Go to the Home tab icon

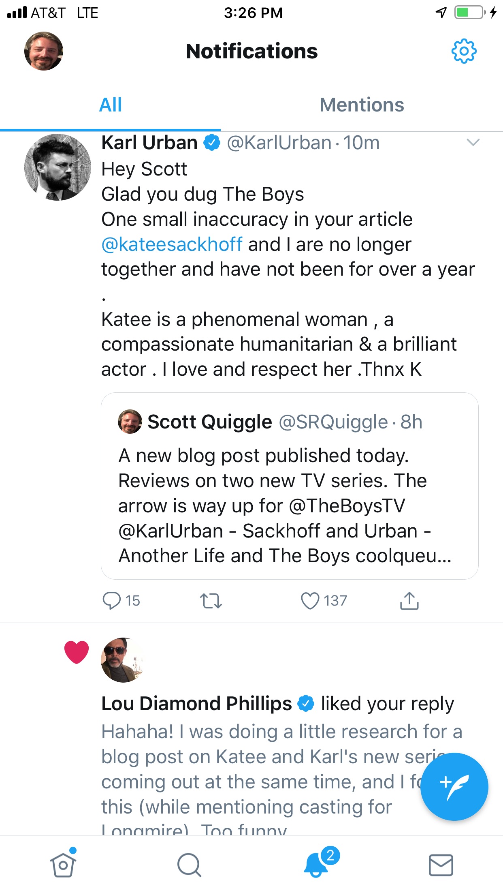click(63, 865)
